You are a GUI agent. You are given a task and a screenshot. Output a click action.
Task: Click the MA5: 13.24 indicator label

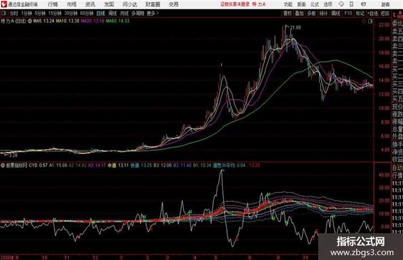point(43,21)
